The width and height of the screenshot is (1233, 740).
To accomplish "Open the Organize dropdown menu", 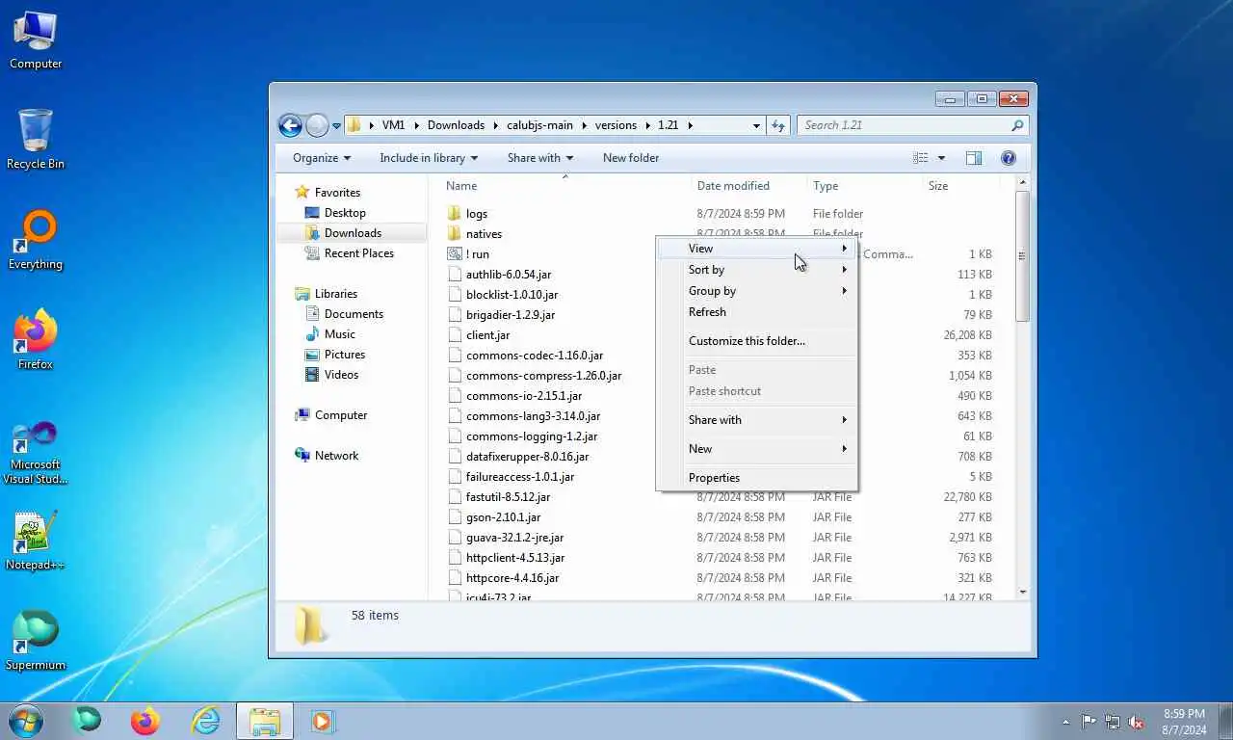I will point(322,158).
